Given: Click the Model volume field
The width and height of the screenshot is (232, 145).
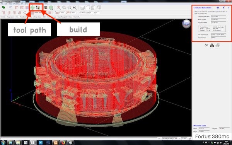Looking at the screenshot, I should (x=218, y=20).
